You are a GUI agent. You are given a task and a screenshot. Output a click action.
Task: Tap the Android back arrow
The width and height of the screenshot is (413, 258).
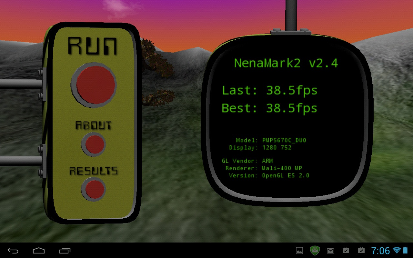click(x=13, y=251)
